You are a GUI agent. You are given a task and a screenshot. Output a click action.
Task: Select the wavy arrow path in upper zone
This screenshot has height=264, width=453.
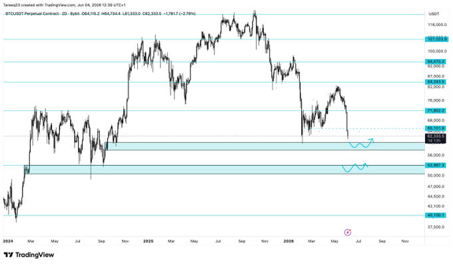361,144
